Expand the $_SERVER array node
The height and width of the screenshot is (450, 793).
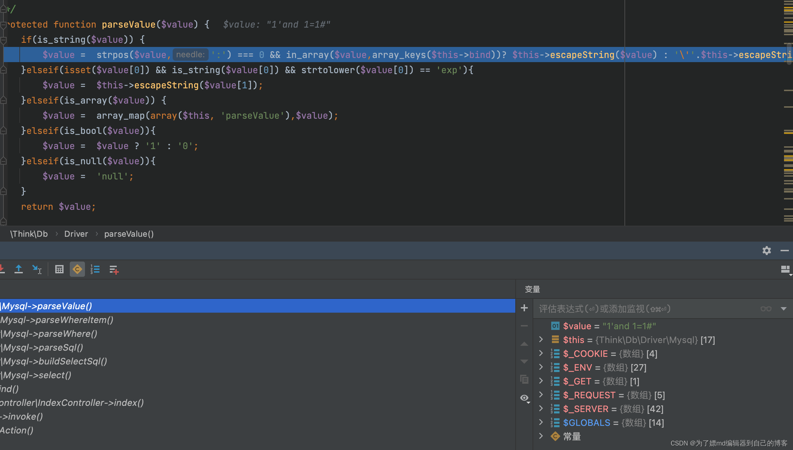point(541,409)
